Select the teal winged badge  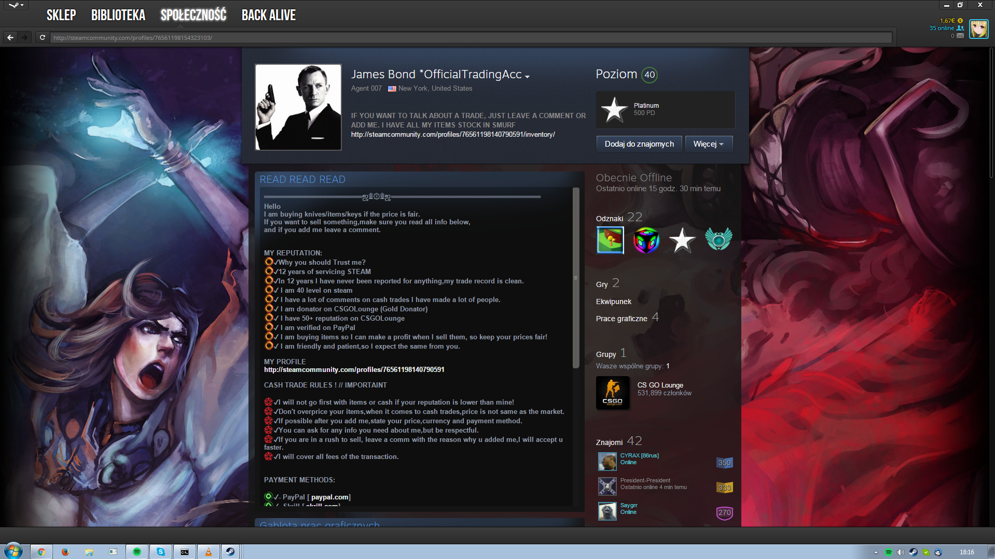click(718, 240)
